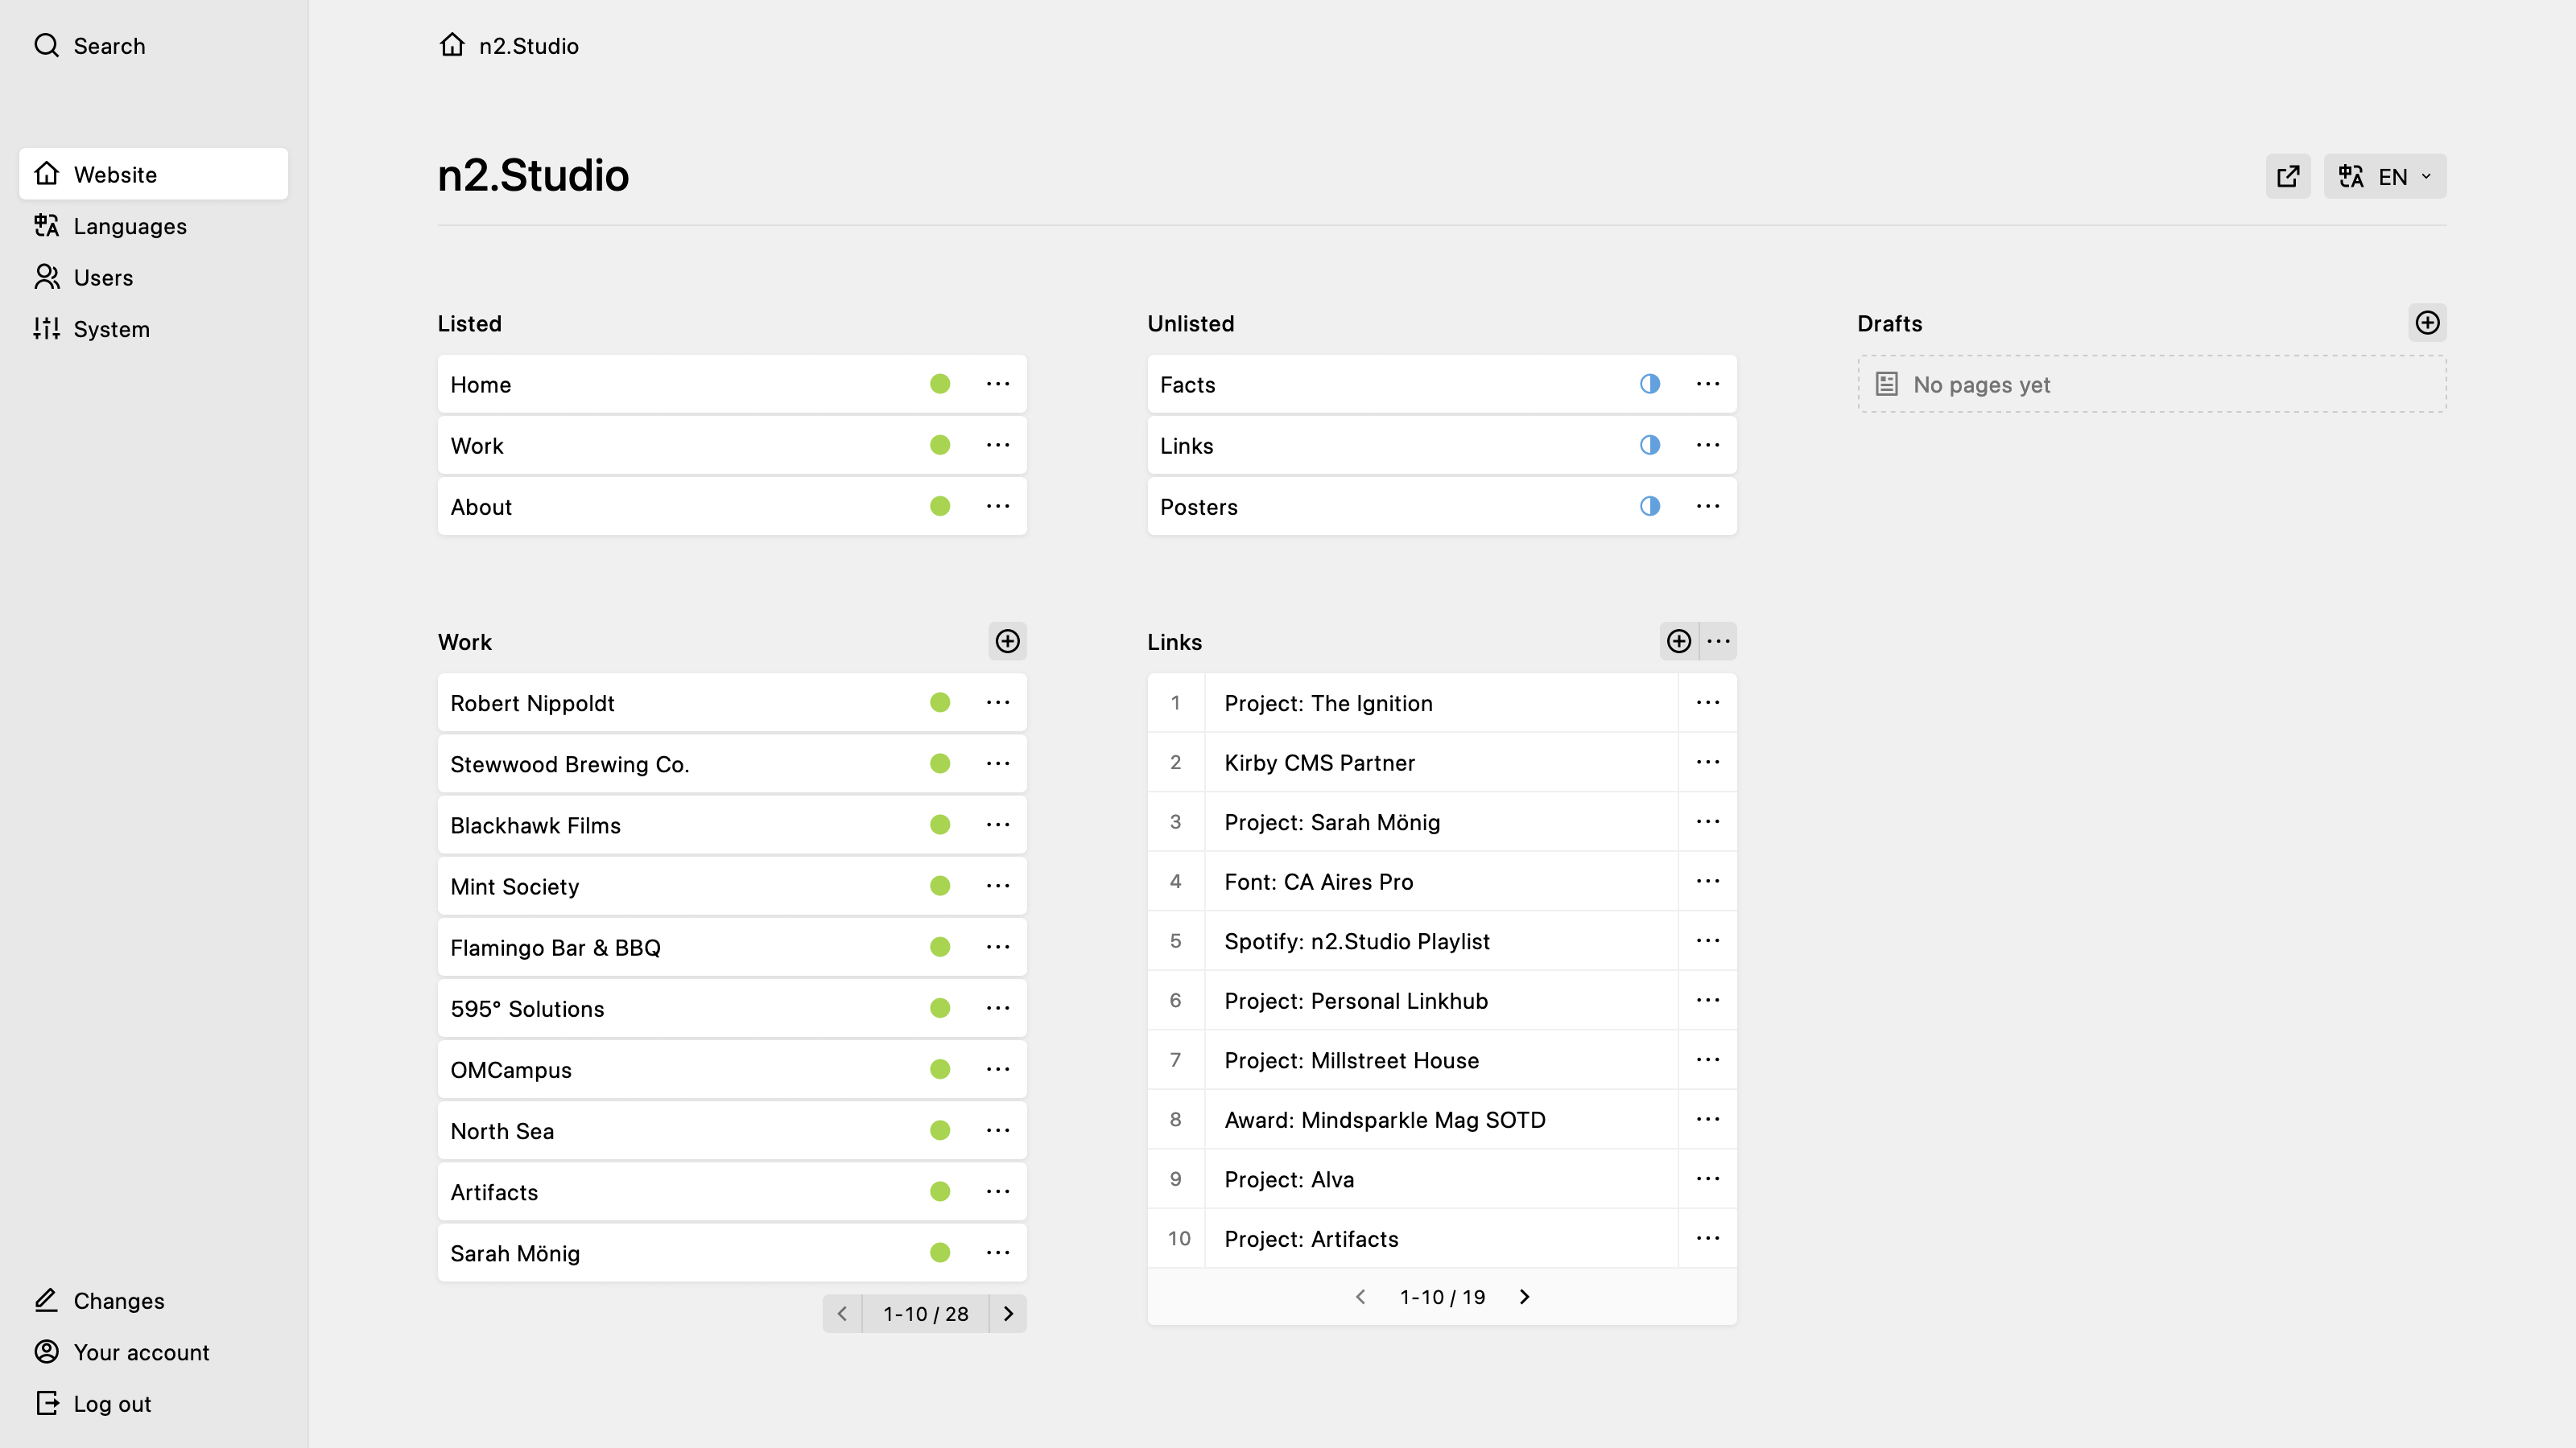Open the EN language dropdown
Screen dimensions: 2576x1448
tap(2385, 177)
